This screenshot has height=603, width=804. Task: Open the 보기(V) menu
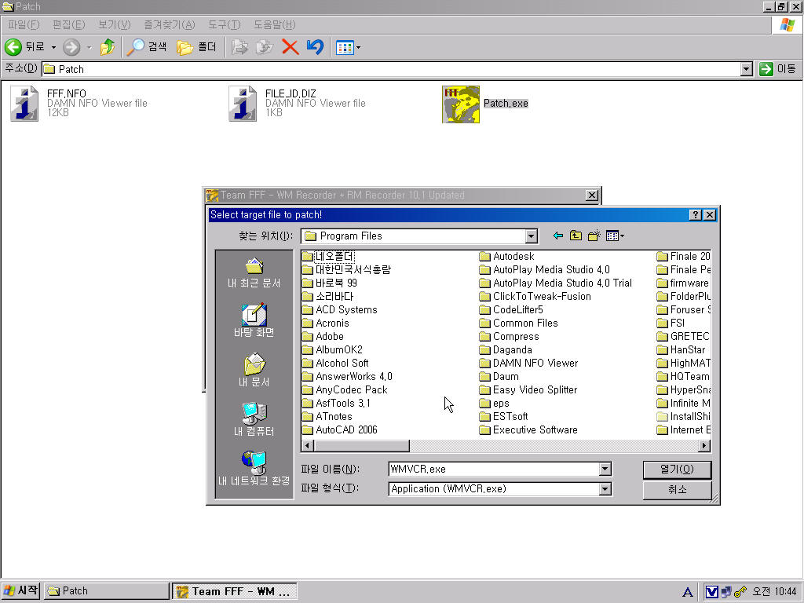click(114, 24)
